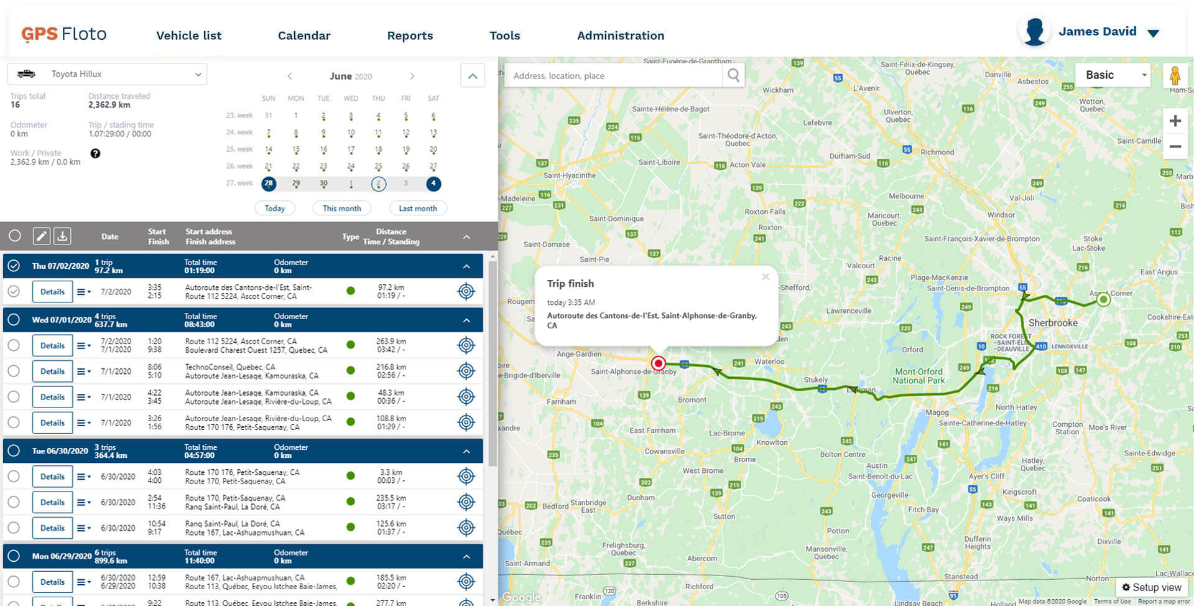Collapse the Tue 06/30/2020 trip group
1194x606 pixels.
coord(466,451)
